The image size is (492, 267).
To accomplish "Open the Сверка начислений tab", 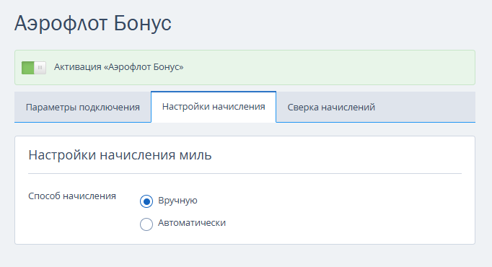I will [x=331, y=107].
